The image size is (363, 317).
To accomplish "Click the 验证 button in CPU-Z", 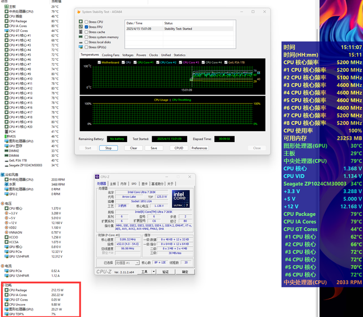I will (x=166, y=272).
